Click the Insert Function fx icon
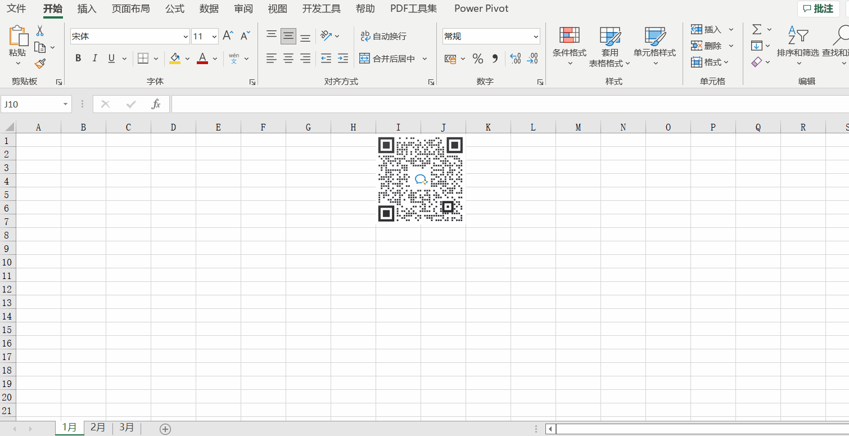Screen dimensions: 849x436 tap(156, 104)
